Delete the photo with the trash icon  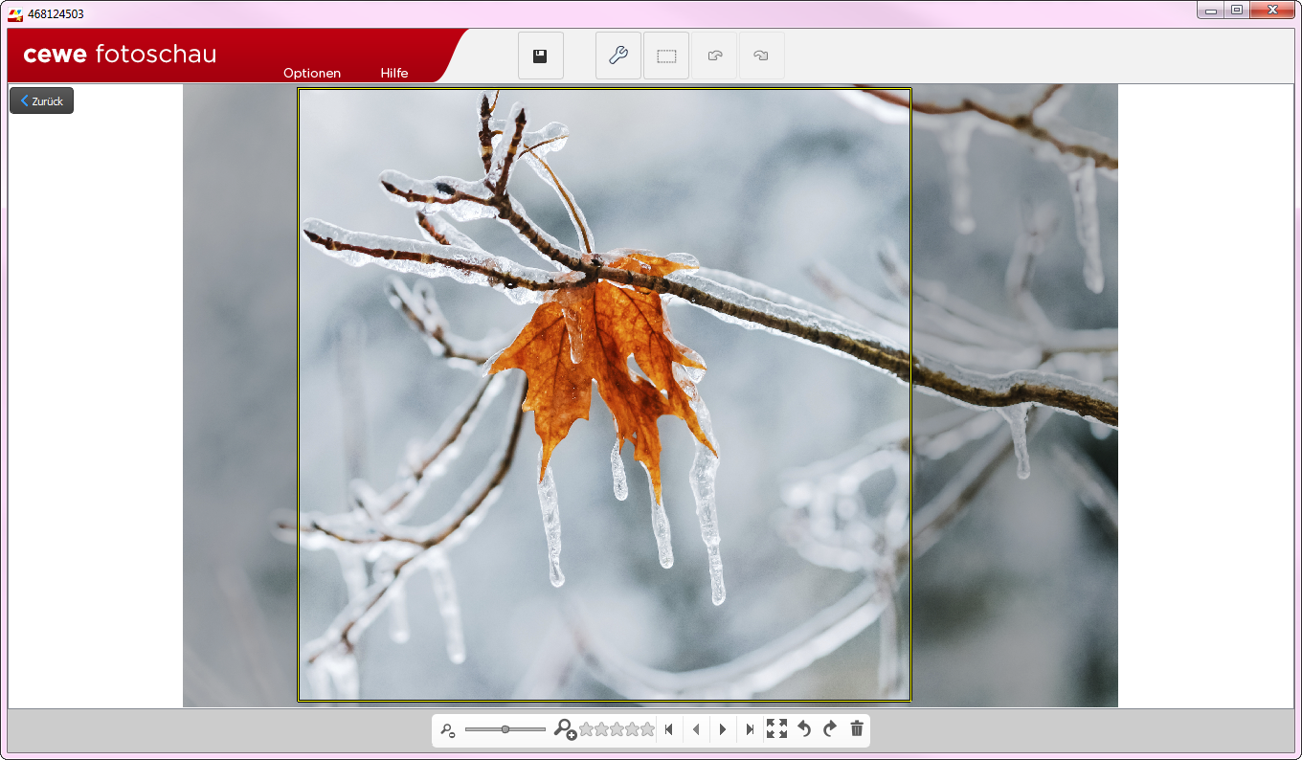point(857,729)
